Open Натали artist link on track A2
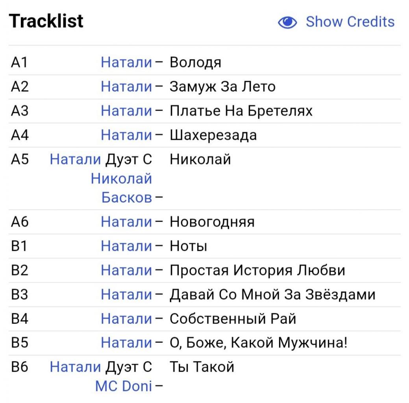The height and width of the screenshot is (403, 409). tap(126, 87)
